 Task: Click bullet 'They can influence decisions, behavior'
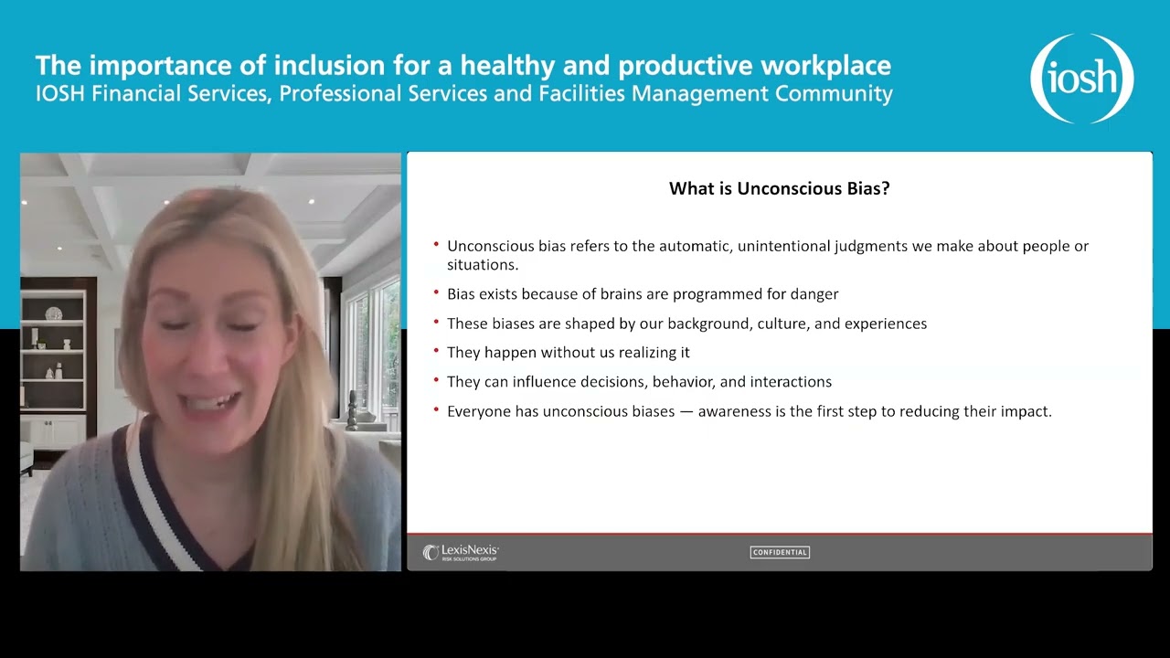point(638,382)
